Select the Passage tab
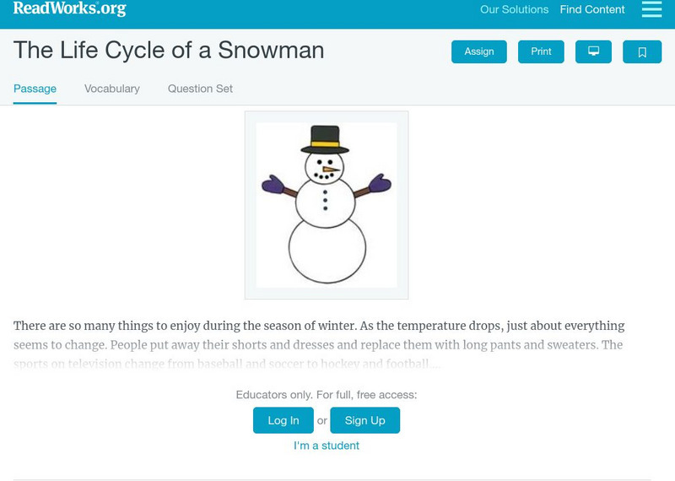 pyautogui.click(x=35, y=89)
